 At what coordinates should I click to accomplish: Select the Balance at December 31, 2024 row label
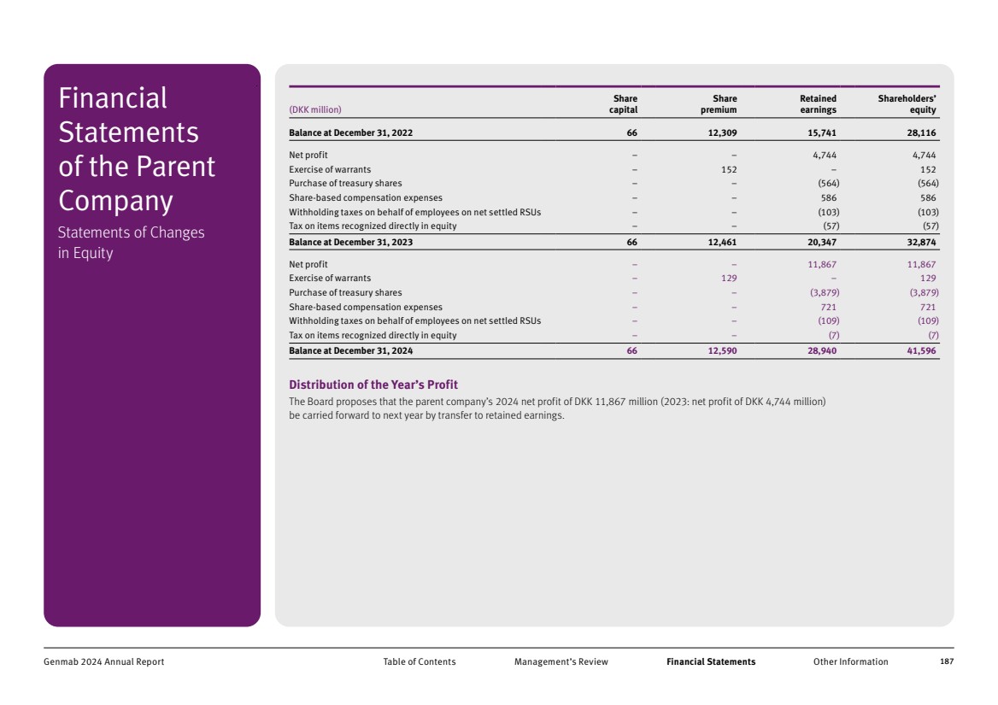350,350
